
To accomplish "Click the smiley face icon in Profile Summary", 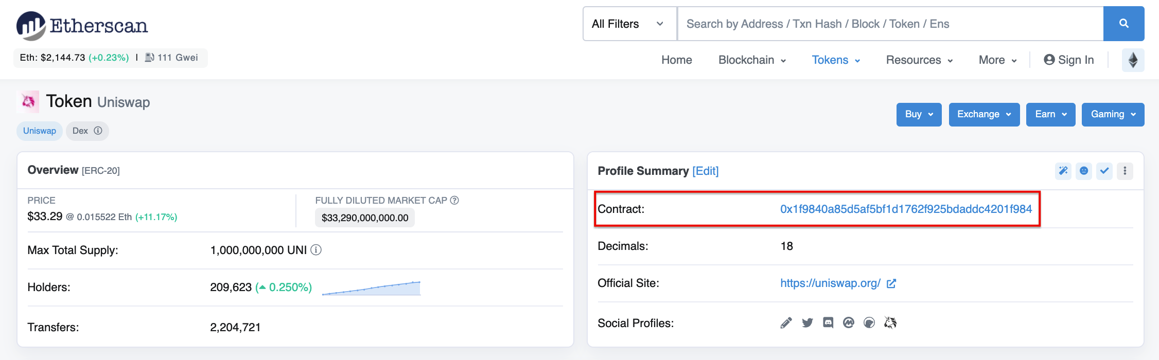I will tap(1083, 171).
